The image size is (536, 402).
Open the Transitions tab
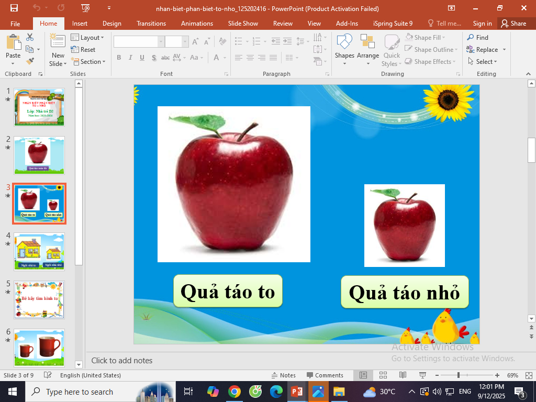pyautogui.click(x=151, y=24)
